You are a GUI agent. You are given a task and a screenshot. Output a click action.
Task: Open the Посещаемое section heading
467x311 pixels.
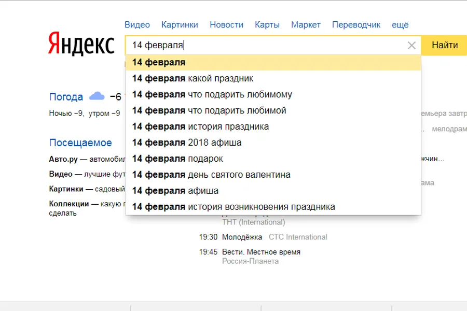point(80,143)
